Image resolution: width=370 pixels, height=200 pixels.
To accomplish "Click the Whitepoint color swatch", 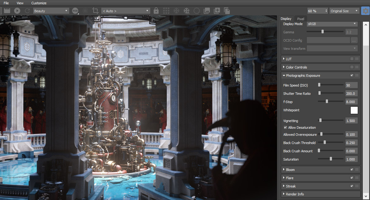I will click(354, 110).
